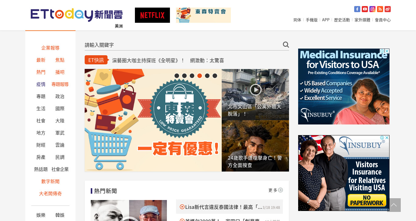Open 國際 category
Image resolution: width=416 pixels, height=221 pixels.
click(60, 109)
